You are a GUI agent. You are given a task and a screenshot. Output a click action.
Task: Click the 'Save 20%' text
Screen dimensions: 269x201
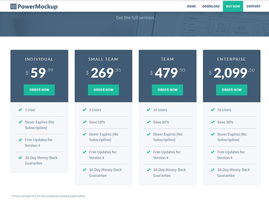(161, 122)
